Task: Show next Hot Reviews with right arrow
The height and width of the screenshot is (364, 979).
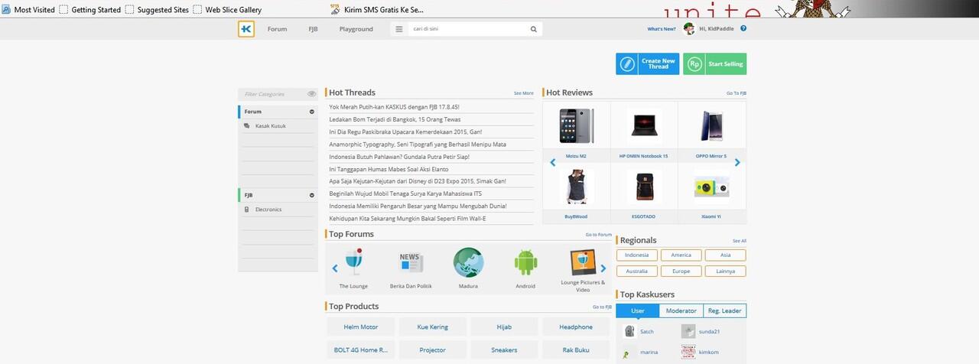Action: click(737, 162)
